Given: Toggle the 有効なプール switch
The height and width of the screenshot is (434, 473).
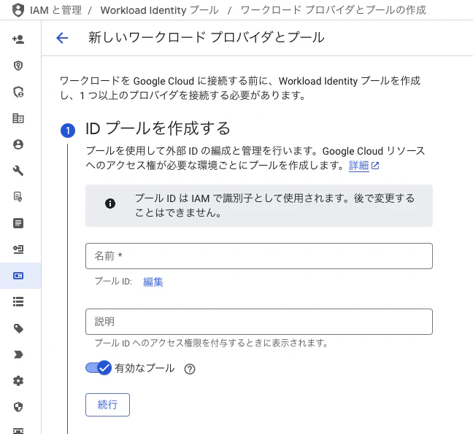Looking at the screenshot, I should [x=98, y=368].
